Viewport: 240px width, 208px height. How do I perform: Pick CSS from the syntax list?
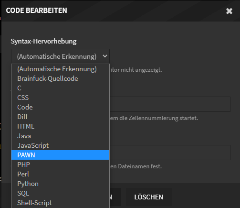tap(60, 98)
